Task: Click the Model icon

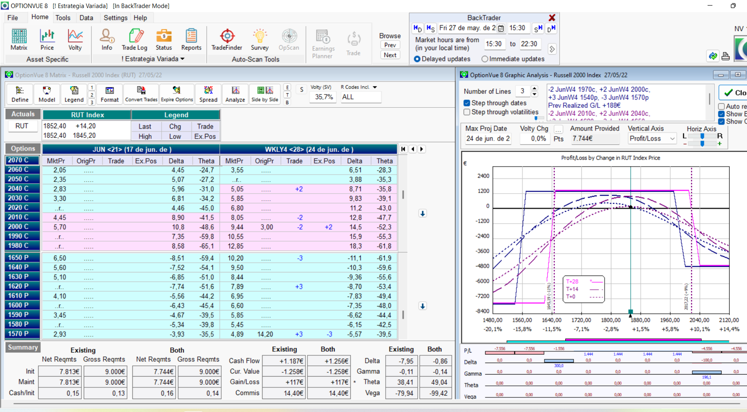Action: pos(47,94)
